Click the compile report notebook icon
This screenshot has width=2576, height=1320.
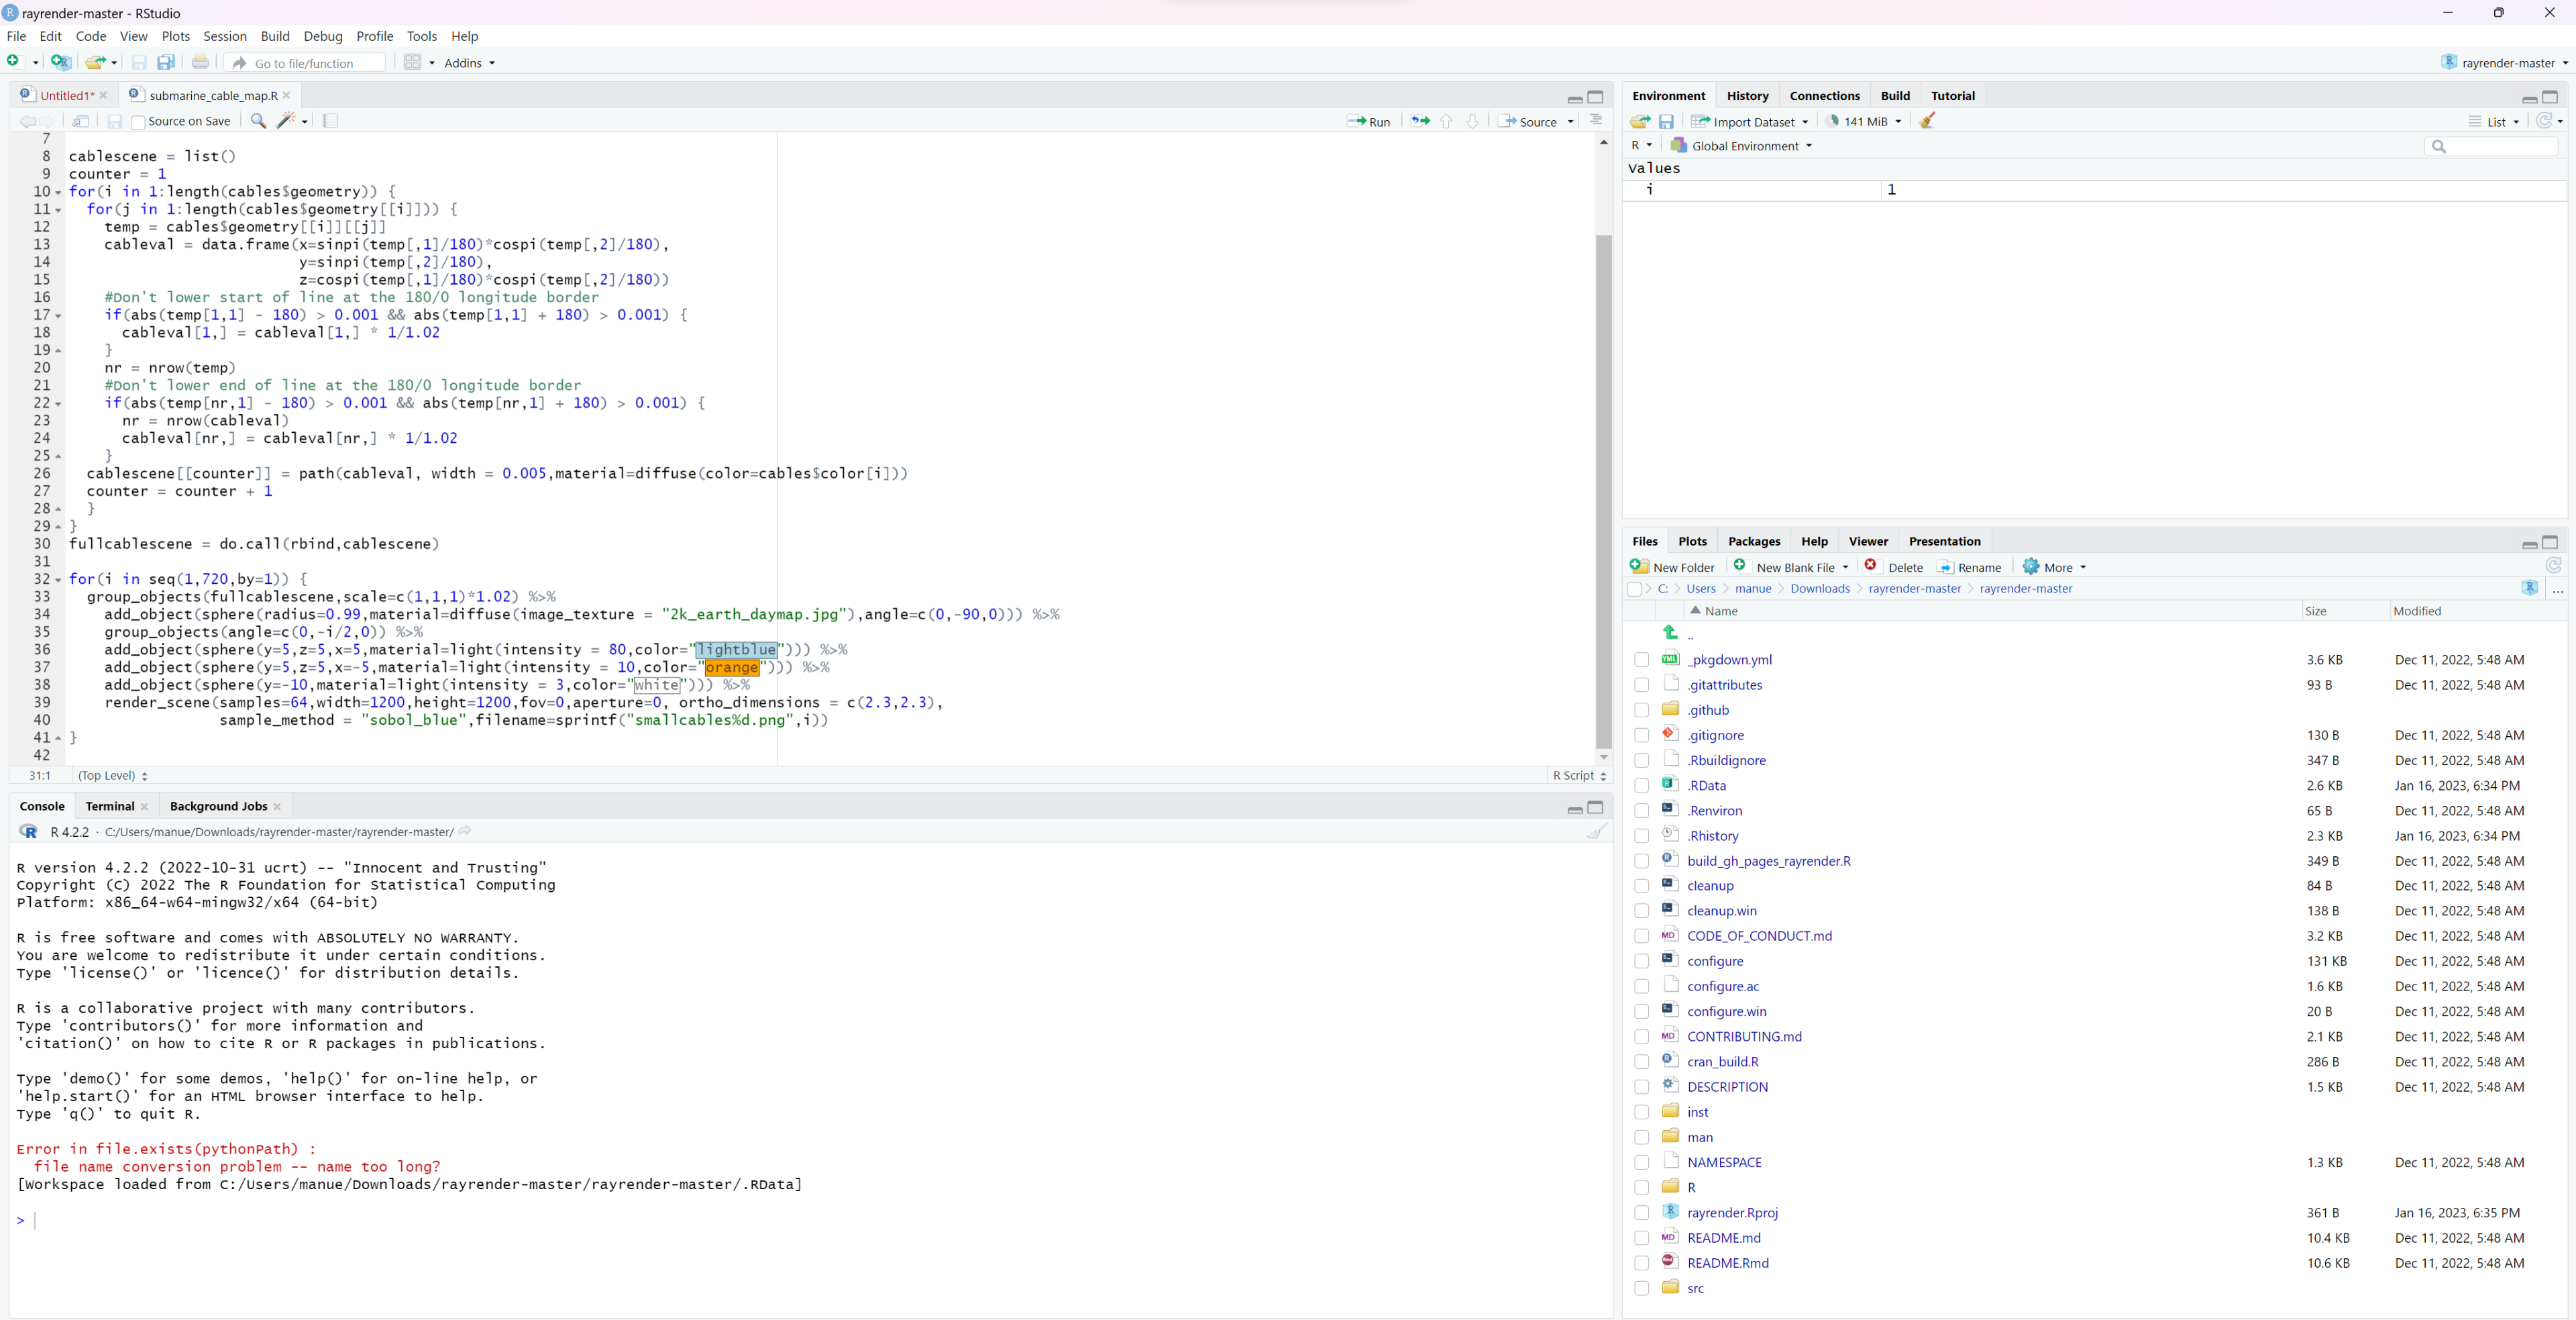point(331,121)
